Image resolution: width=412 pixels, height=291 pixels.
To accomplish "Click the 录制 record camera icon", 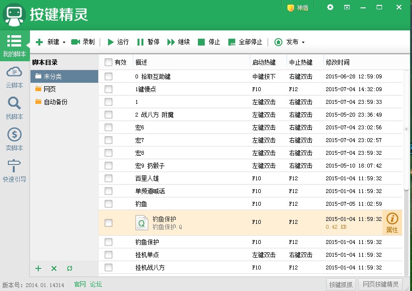I will pyautogui.click(x=76, y=42).
